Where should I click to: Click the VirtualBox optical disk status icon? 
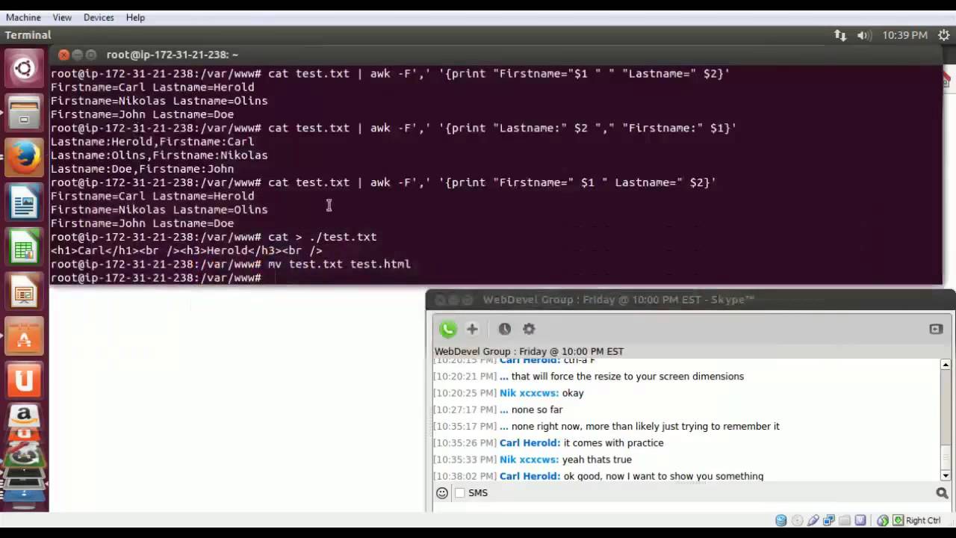click(797, 520)
